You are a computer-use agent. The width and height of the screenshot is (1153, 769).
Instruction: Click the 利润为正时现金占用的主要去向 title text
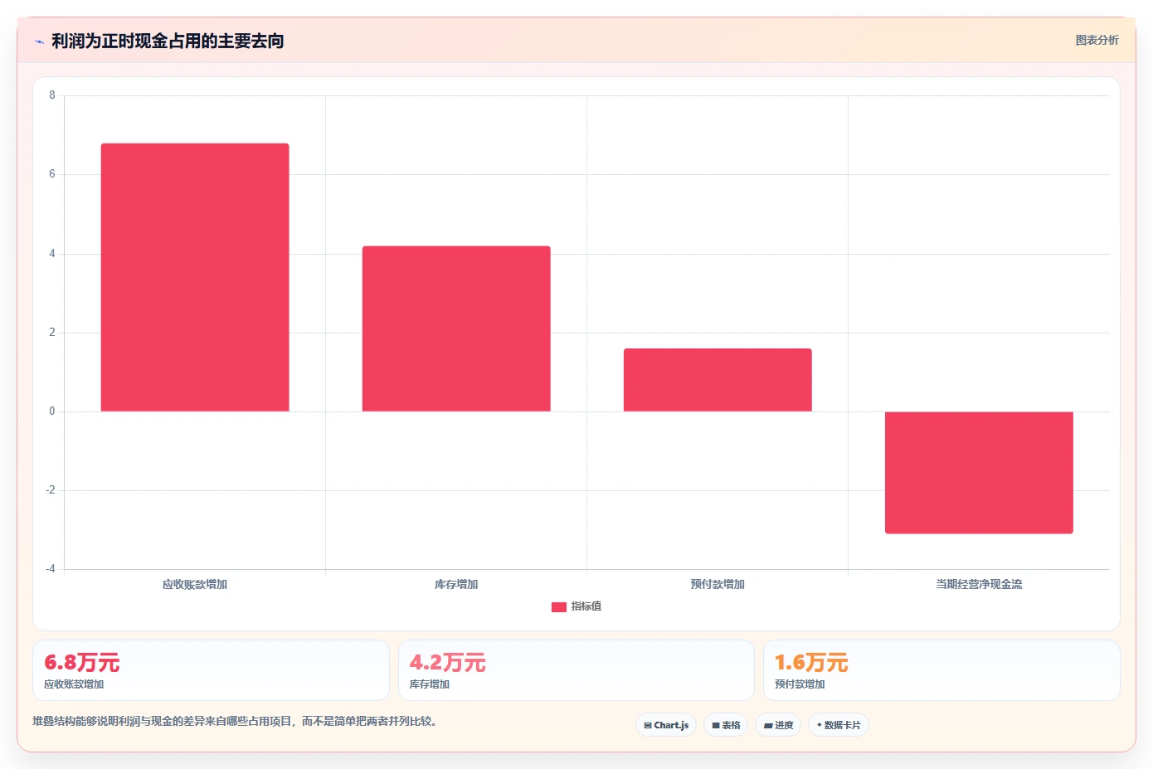[x=168, y=41]
